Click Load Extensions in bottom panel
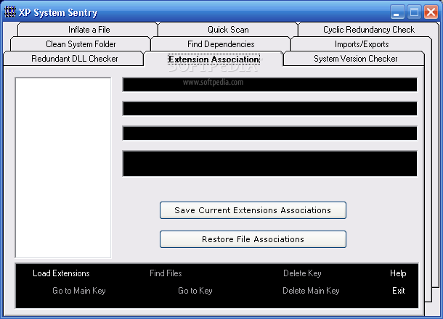This screenshot has height=319, width=443. (61, 273)
